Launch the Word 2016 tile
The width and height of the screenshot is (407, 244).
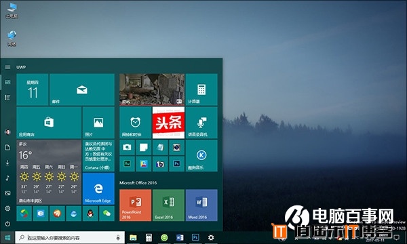tap(201, 205)
